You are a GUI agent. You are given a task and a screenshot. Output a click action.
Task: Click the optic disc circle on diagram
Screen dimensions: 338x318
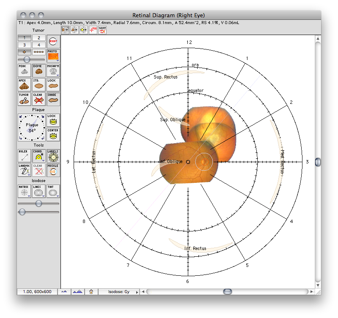coord(205,162)
